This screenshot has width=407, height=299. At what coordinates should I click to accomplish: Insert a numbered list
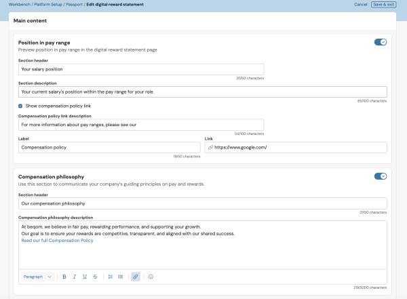coord(111,277)
